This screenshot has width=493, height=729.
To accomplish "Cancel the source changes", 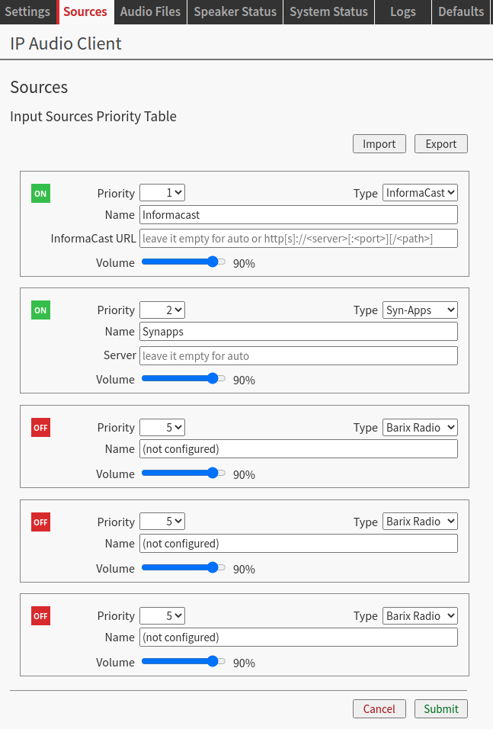I will pyautogui.click(x=379, y=709).
